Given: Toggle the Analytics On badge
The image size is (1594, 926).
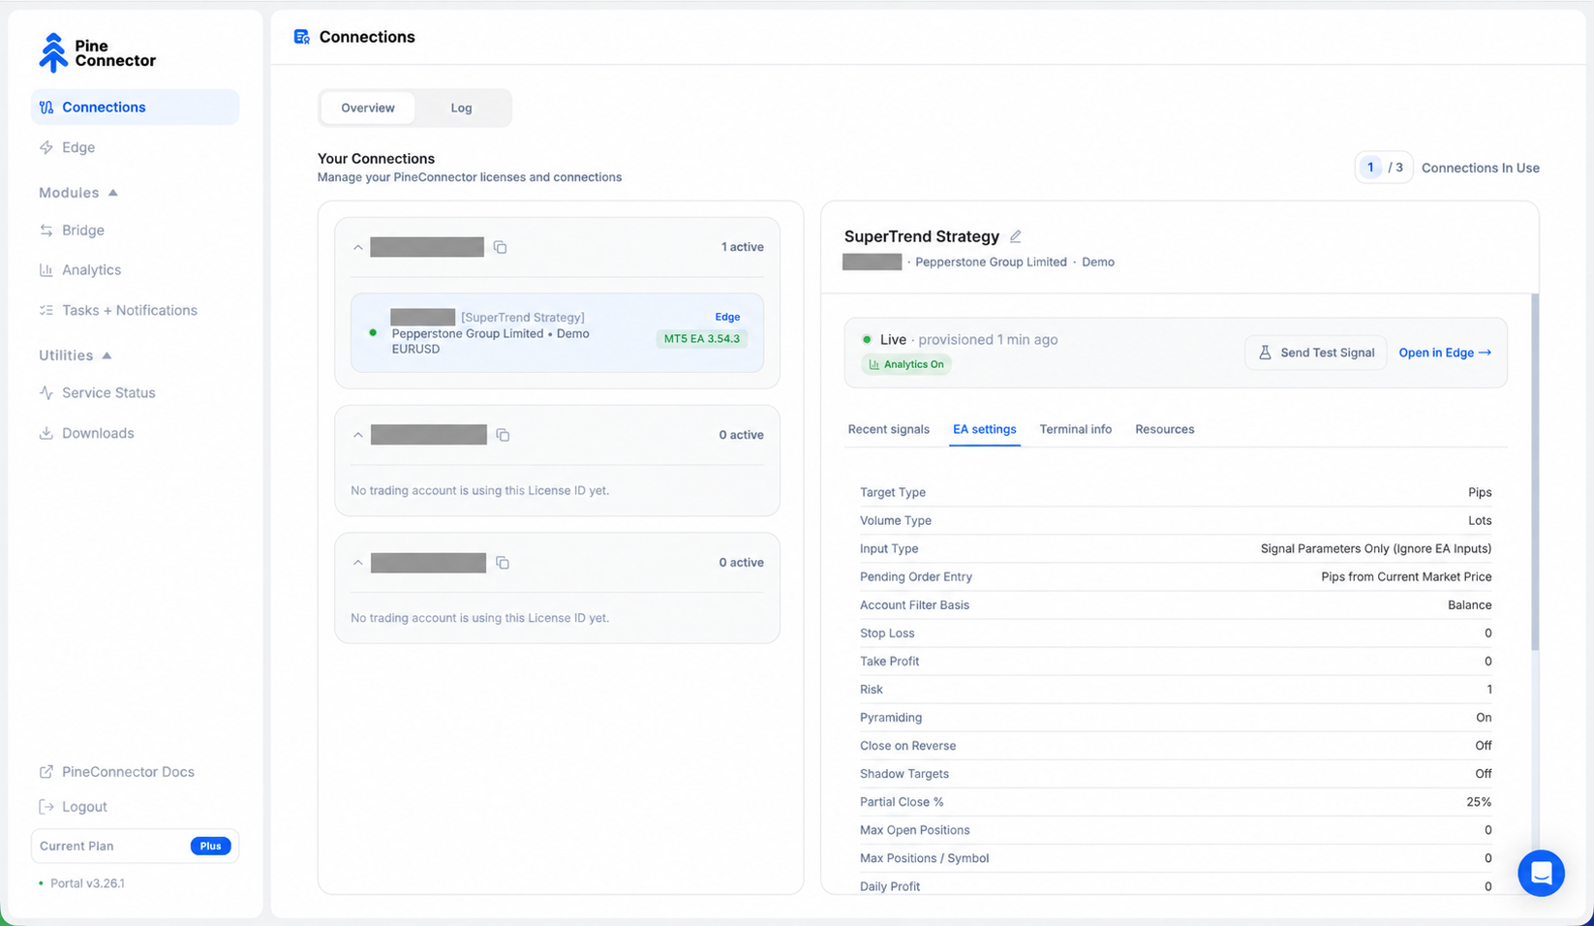Looking at the screenshot, I should [906, 364].
